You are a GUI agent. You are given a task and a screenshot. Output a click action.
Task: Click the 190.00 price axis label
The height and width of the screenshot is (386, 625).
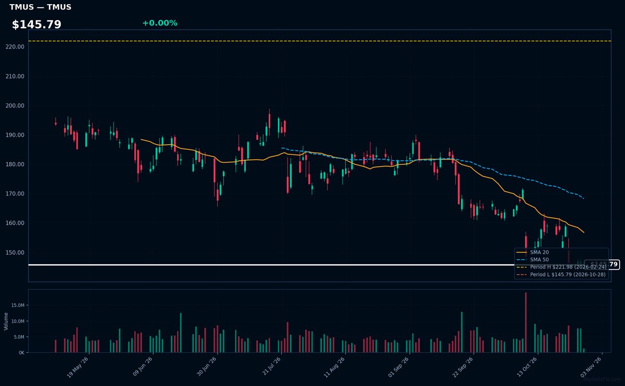16,135
